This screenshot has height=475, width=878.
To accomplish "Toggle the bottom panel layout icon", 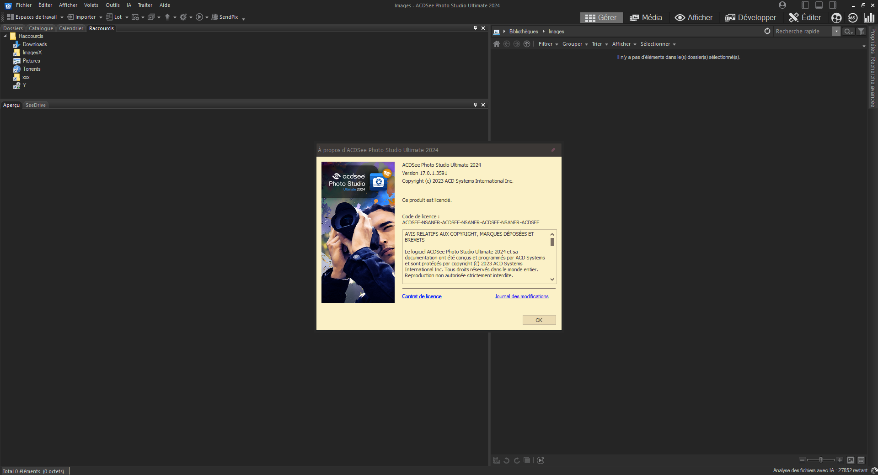I will (819, 5).
